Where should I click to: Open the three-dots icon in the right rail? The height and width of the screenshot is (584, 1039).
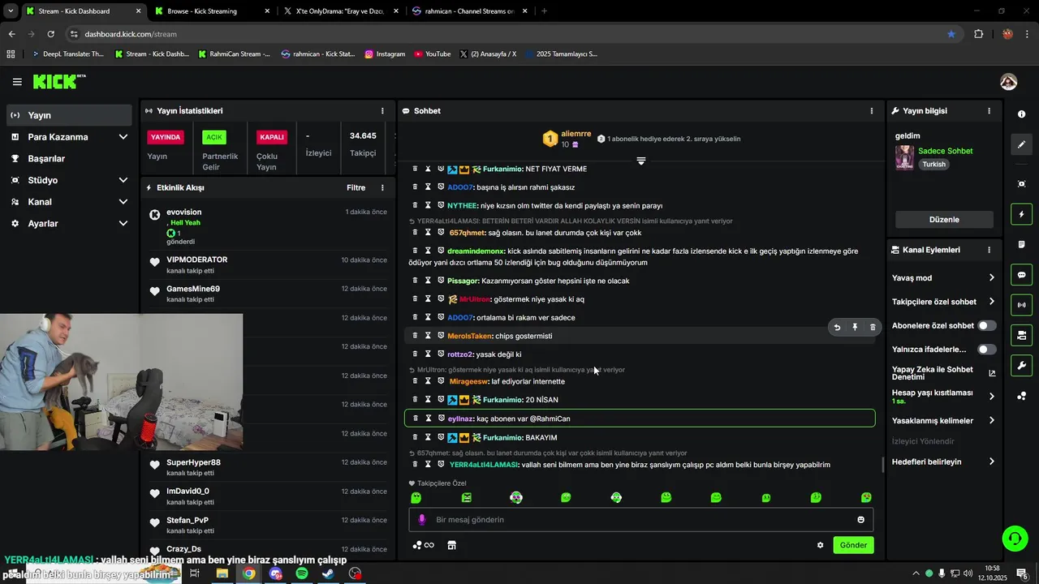[x=1022, y=396]
